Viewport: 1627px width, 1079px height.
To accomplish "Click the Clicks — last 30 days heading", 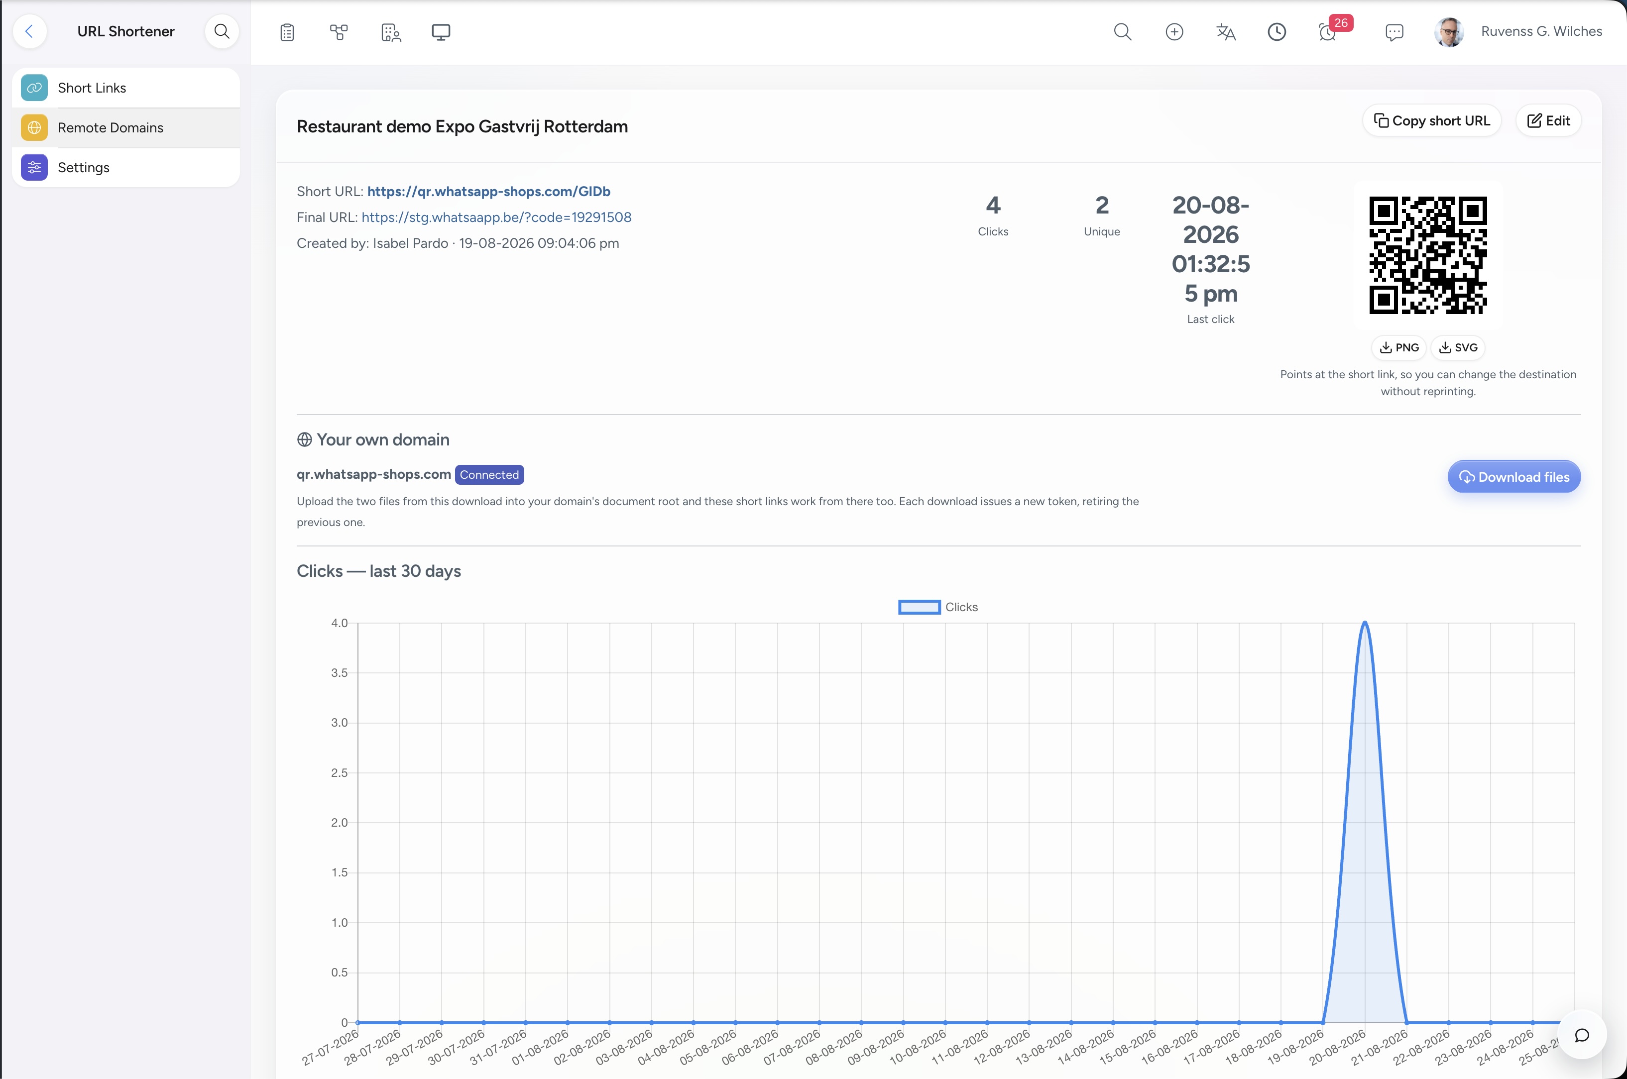I will [x=378, y=571].
